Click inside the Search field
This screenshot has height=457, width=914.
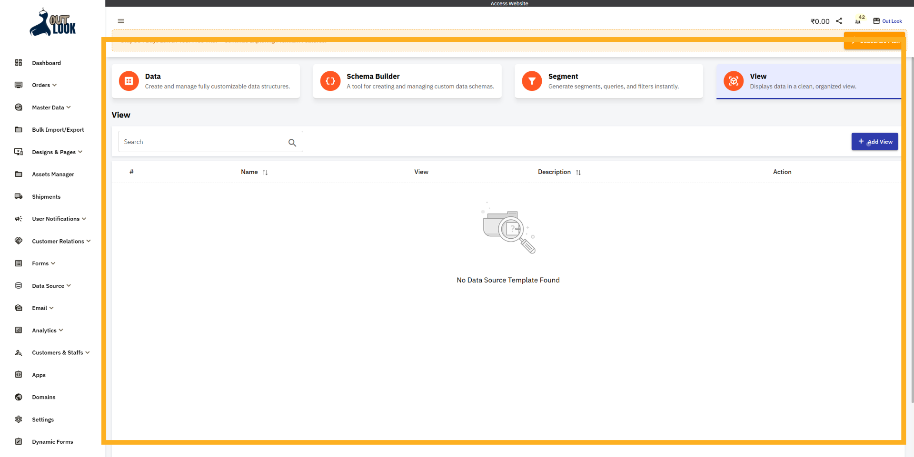coord(200,141)
